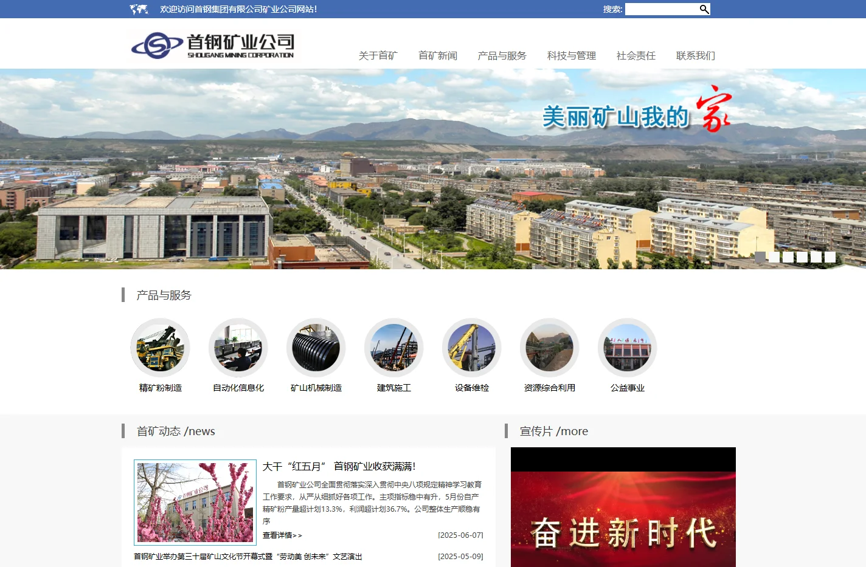Open the 产品与服务 menu

502,55
